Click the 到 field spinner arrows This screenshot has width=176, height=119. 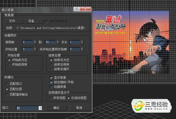tap(58, 42)
